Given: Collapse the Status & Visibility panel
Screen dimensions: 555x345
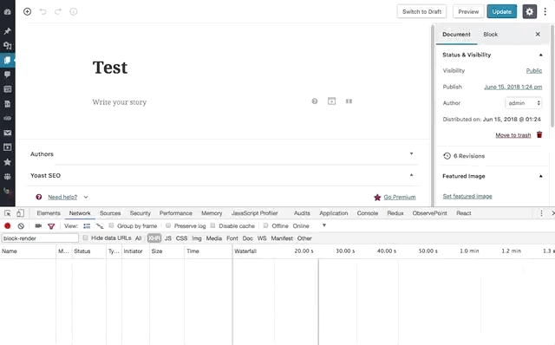Looking at the screenshot, I should click(540, 55).
